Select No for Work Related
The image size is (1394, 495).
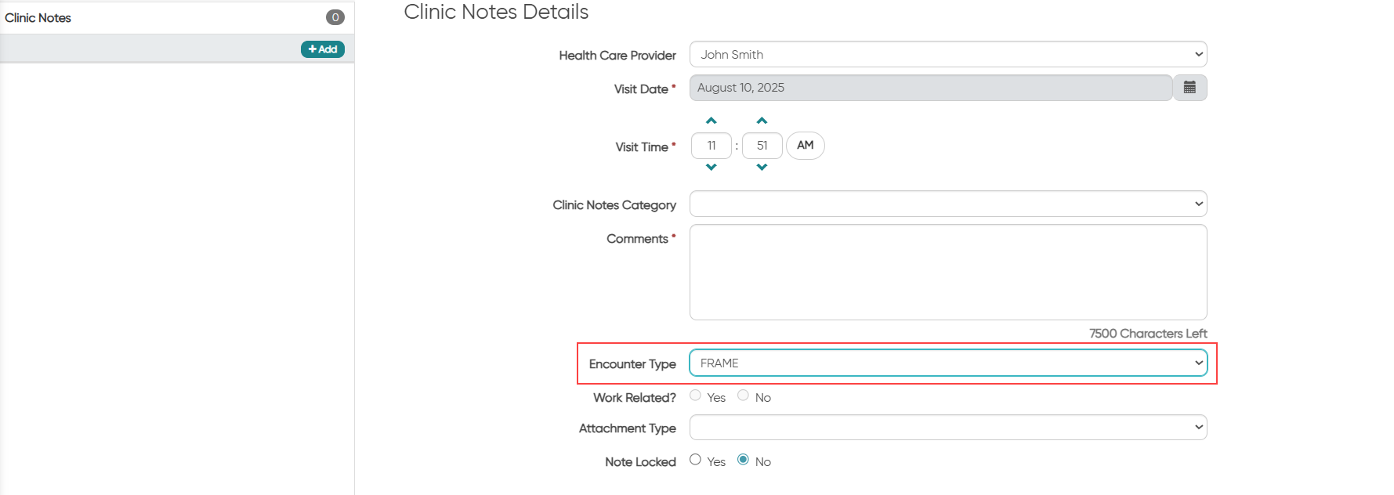(x=743, y=396)
